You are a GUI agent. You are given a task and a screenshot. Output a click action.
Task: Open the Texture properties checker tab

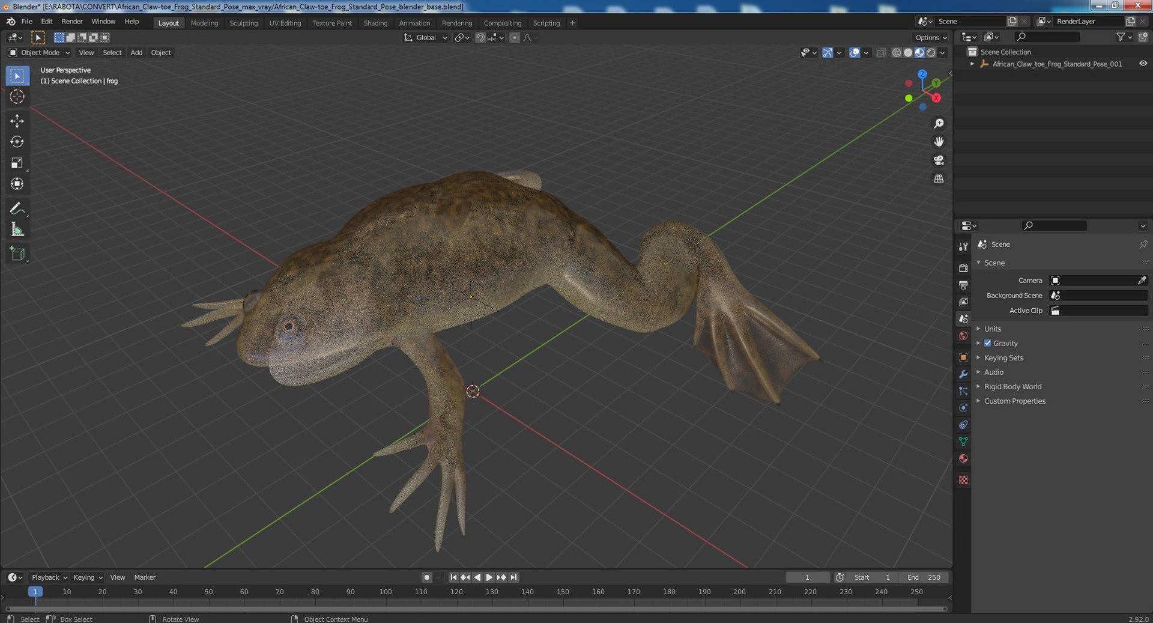pyautogui.click(x=963, y=480)
